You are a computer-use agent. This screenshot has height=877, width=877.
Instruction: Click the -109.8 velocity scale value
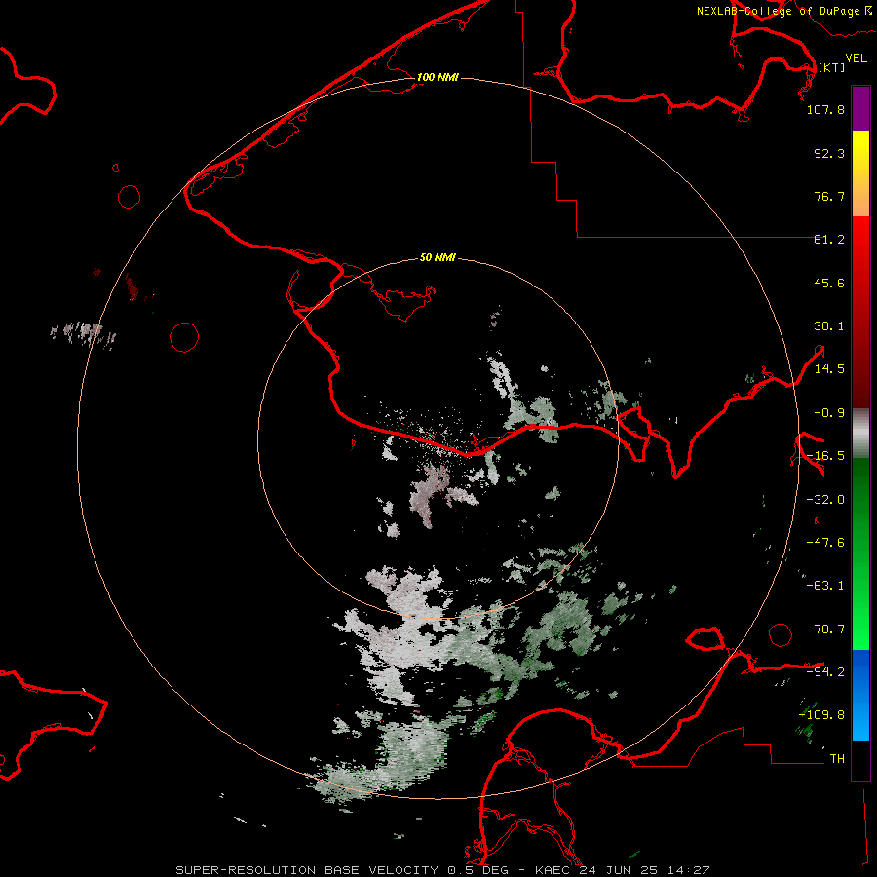(x=821, y=715)
